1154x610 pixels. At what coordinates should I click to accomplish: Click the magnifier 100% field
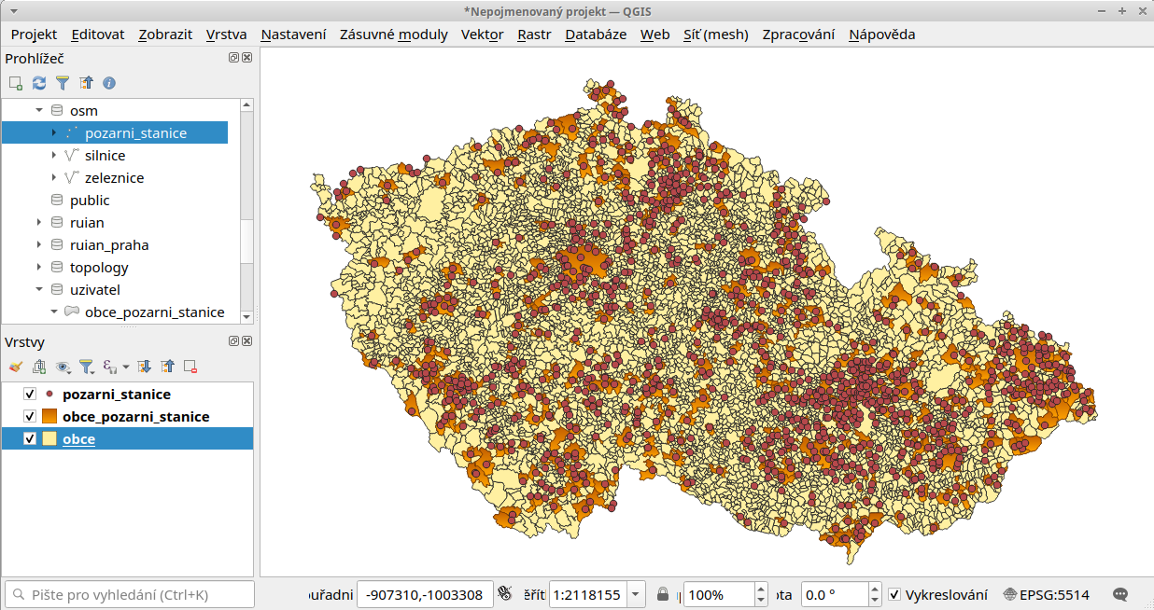[x=719, y=594]
